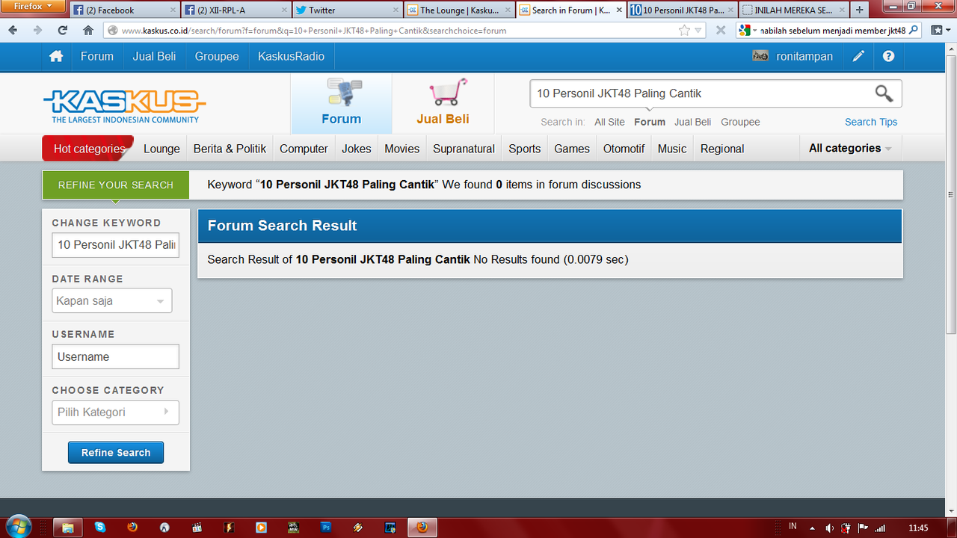Click the Refine Search button
Image resolution: width=957 pixels, height=538 pixels.
point(116,453)
